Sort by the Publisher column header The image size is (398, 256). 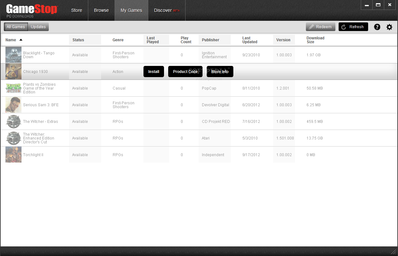tap(211, 40)
